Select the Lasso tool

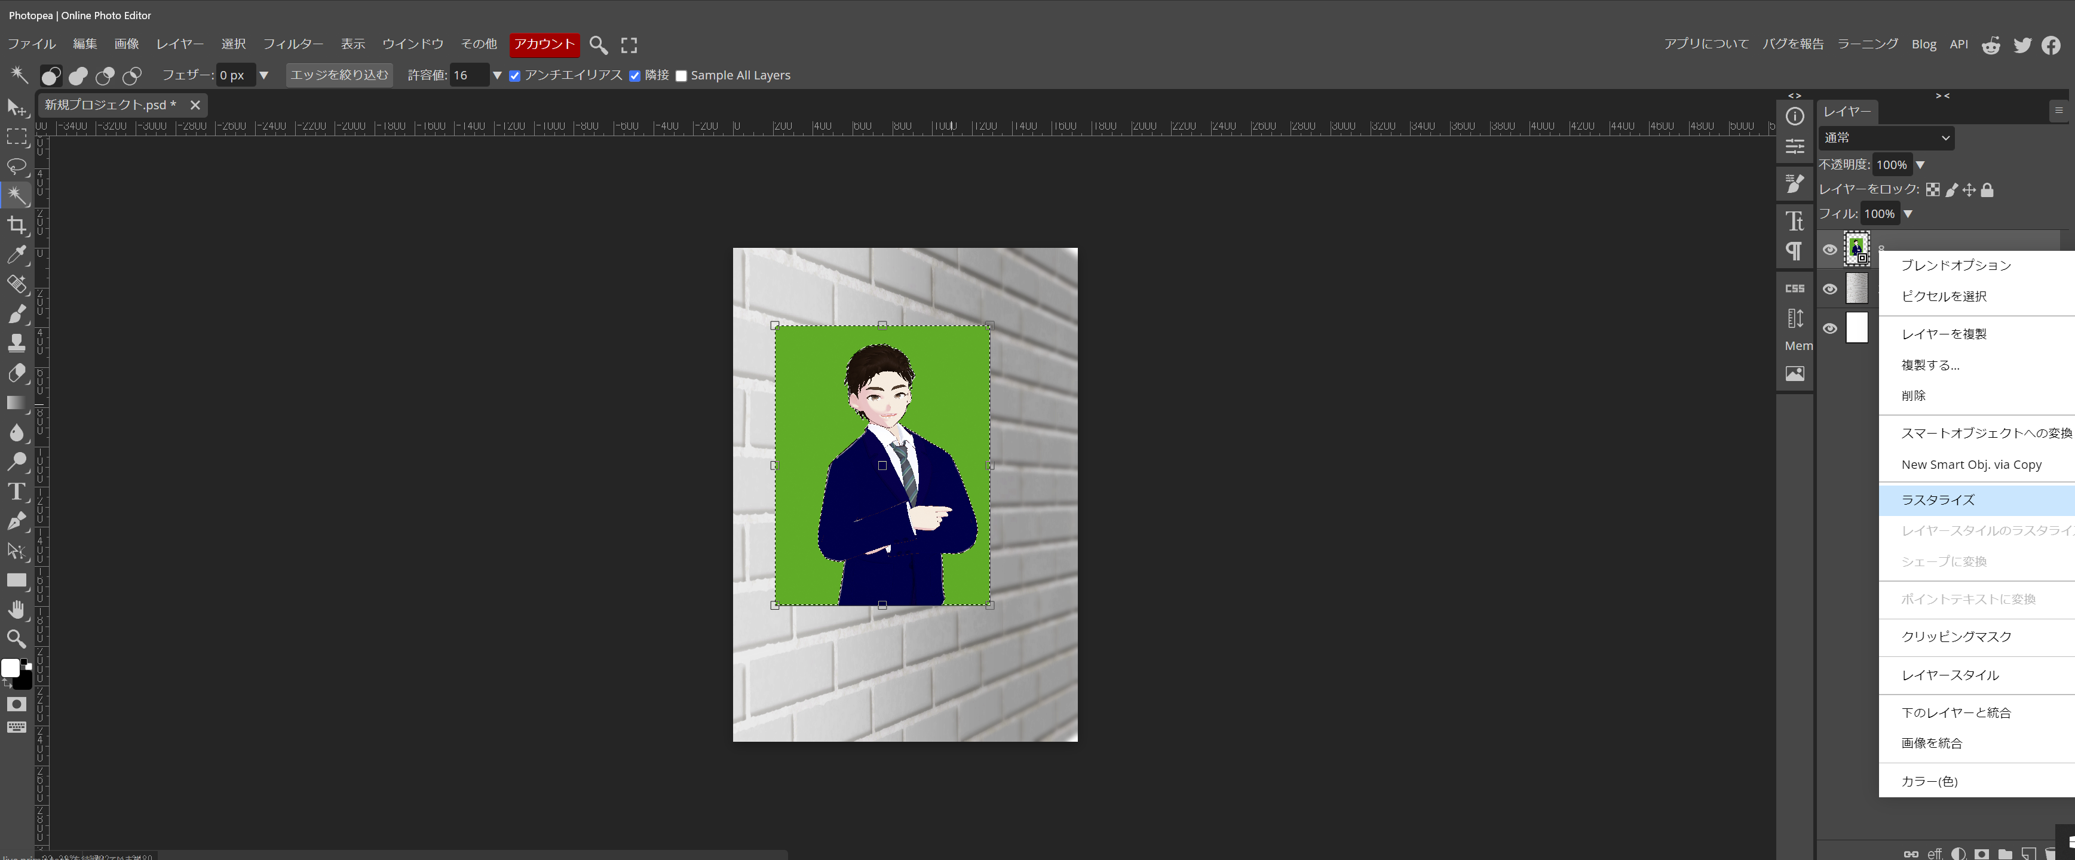pos(16,166)
